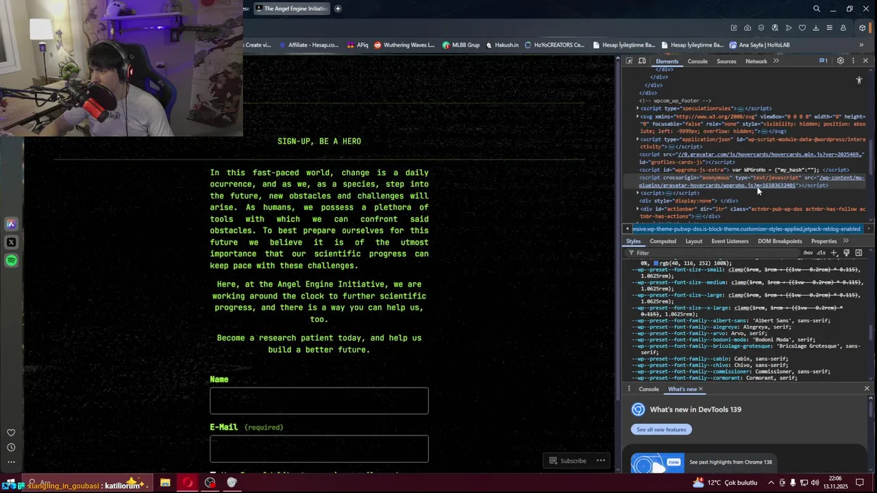
Task: Click the E-Mail input field on form
Action: 319,448
